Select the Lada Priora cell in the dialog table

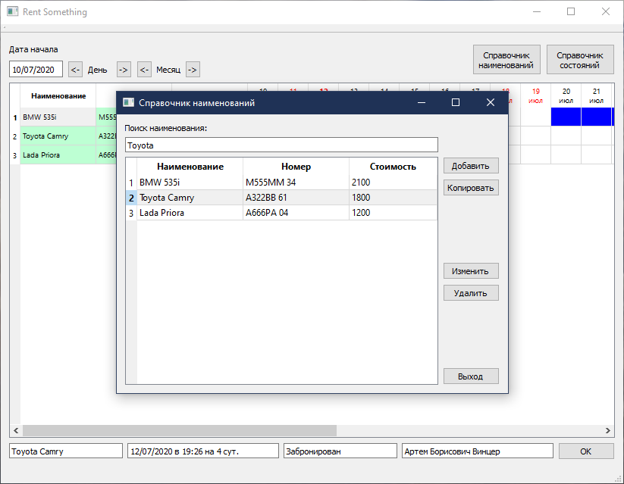pyautogui.click(x=190, y=213)
